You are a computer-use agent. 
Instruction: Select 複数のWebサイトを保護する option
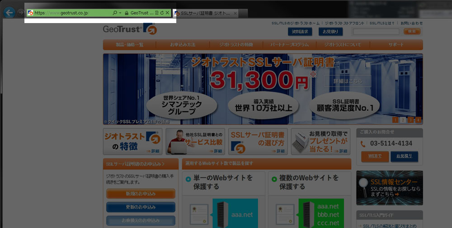309,182
